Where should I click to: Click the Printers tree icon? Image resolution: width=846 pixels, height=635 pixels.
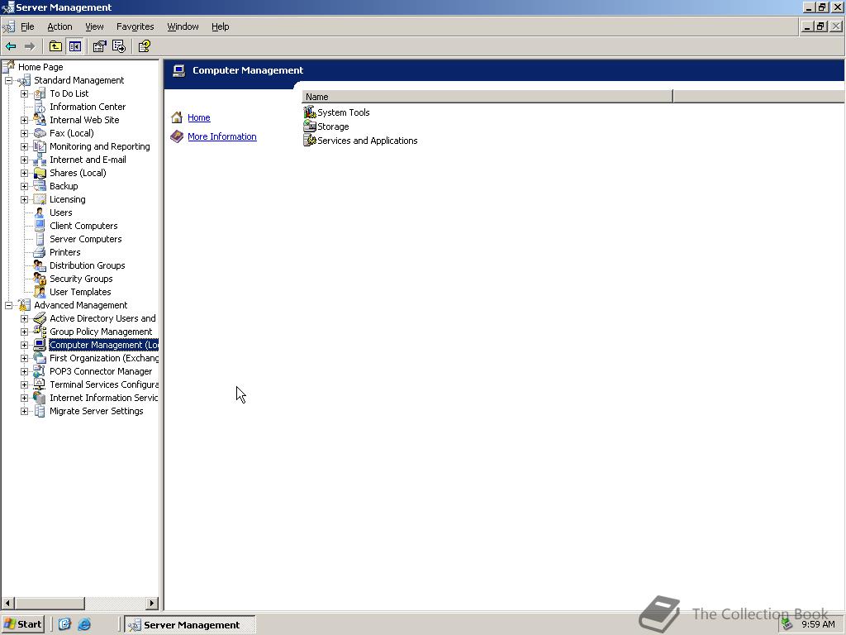point(40,252)
